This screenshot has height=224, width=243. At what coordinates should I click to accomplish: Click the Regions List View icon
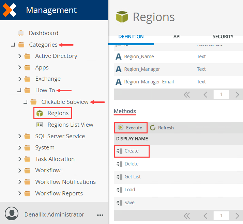[40, 125]
